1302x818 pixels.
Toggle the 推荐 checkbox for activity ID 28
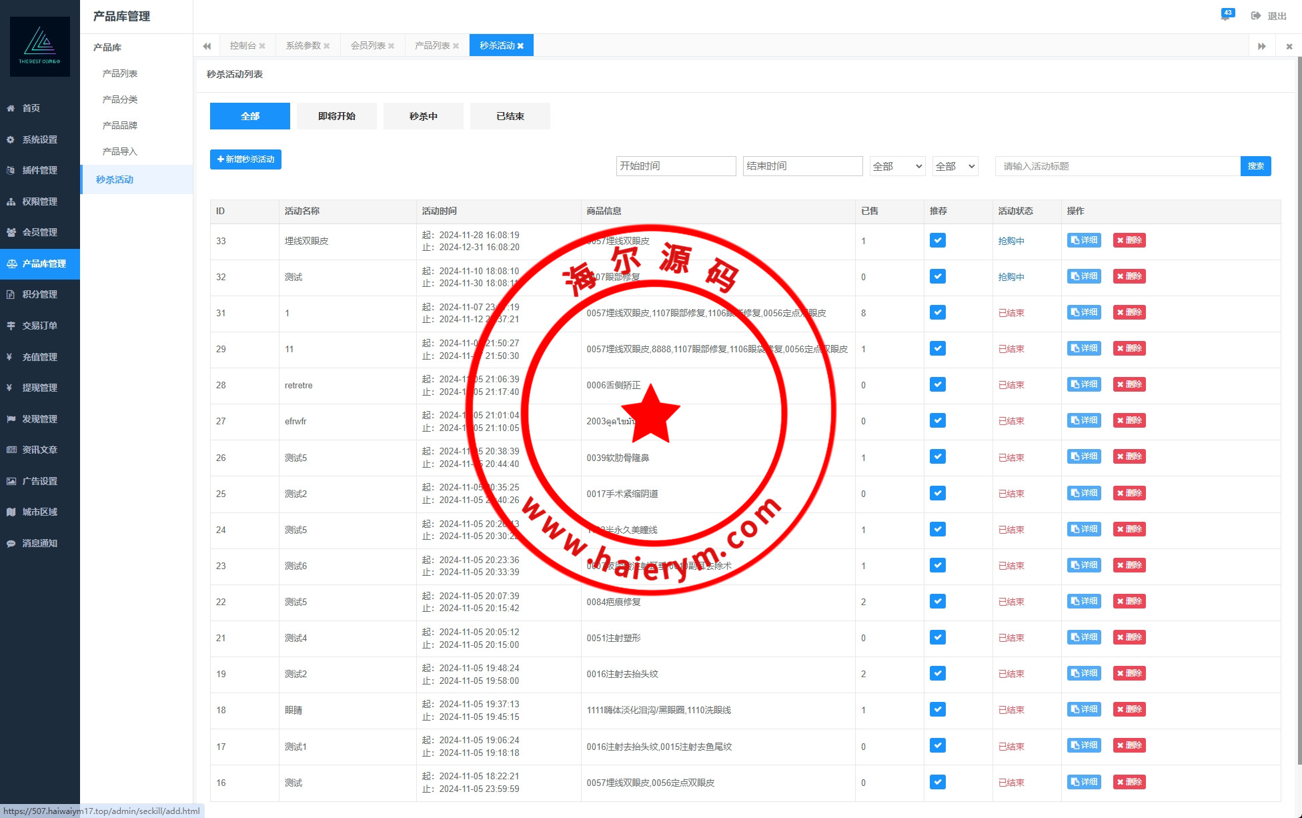937,384
